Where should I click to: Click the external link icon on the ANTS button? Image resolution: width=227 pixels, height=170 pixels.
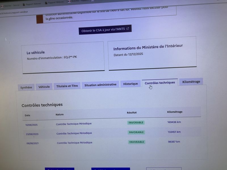(x=128, y=29)
